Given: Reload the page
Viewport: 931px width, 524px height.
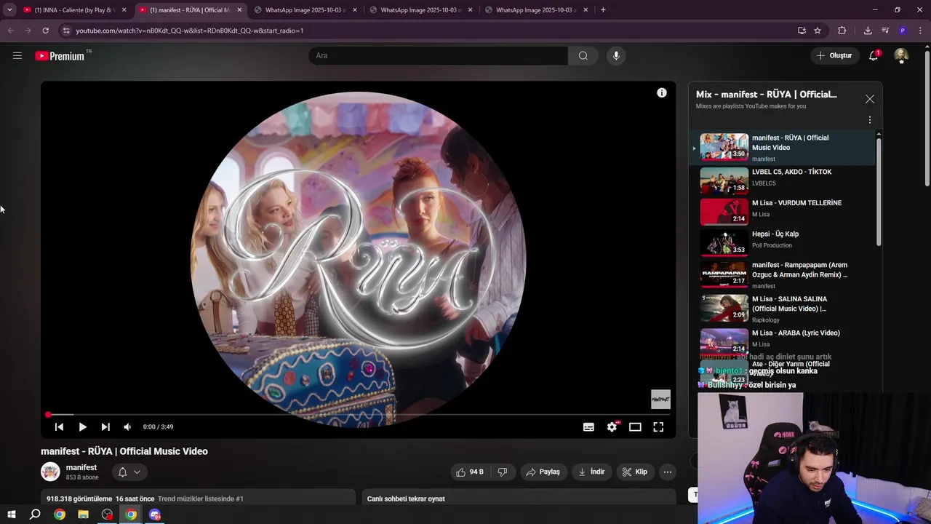Looking at the screenshot, I should [45, 31].
